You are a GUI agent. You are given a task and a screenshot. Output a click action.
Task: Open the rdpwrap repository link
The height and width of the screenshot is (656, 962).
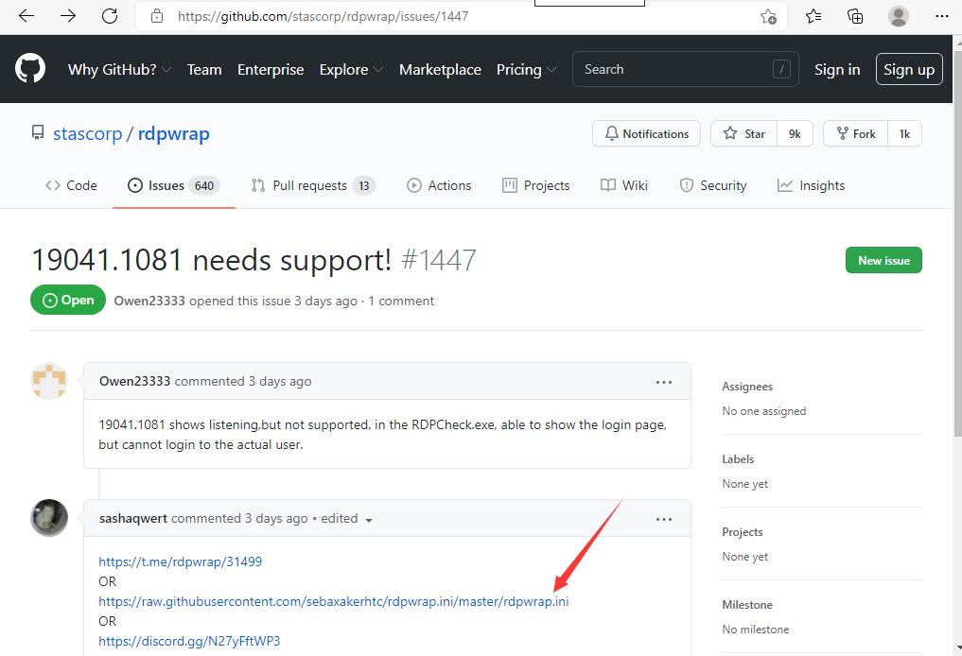(174, 133)
